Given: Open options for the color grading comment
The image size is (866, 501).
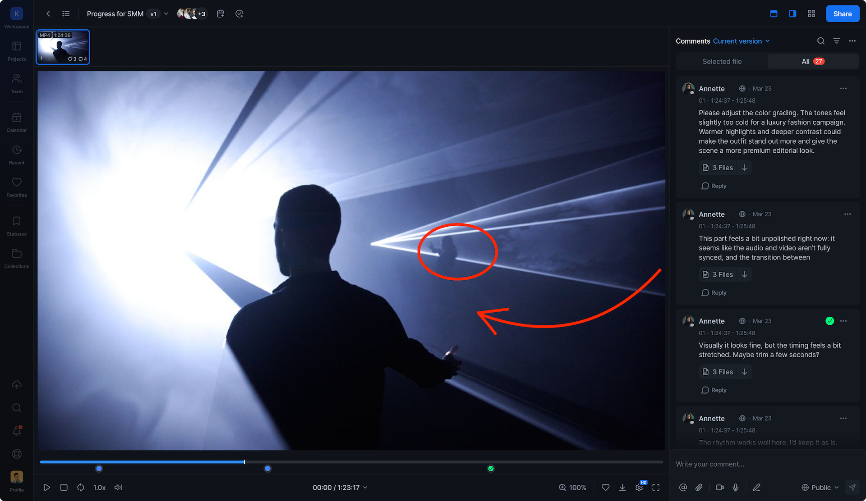Looking at the screenshot, I should point(843,88).
